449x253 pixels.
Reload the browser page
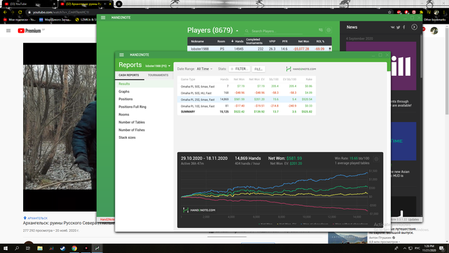[x=20, y=12]
